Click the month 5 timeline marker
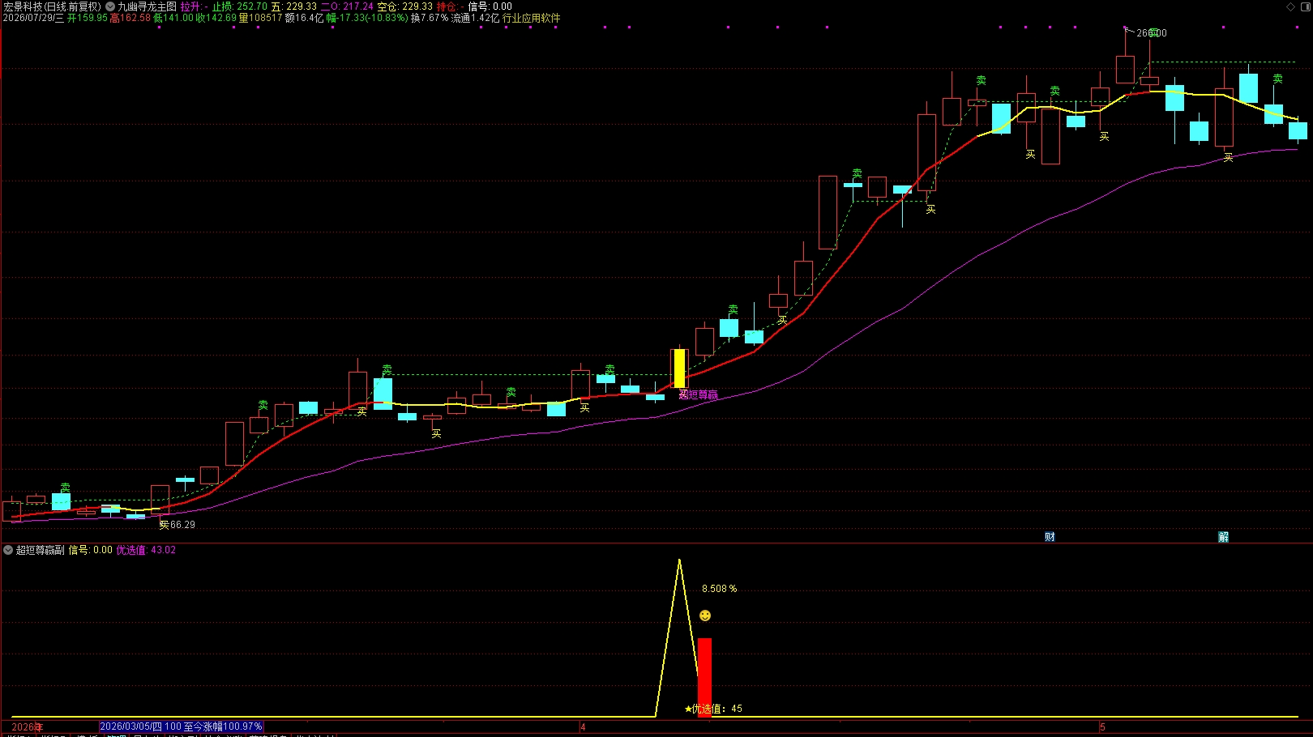 click(1102, 727)
